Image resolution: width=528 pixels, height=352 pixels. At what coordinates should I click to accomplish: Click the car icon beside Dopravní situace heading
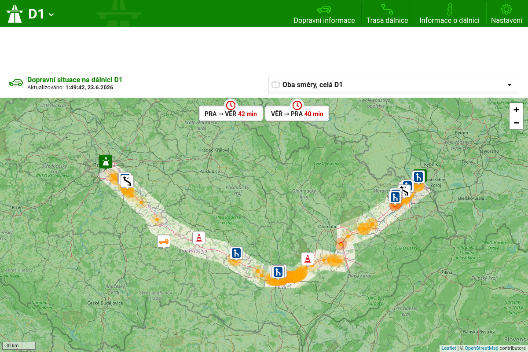click(16, 83)
